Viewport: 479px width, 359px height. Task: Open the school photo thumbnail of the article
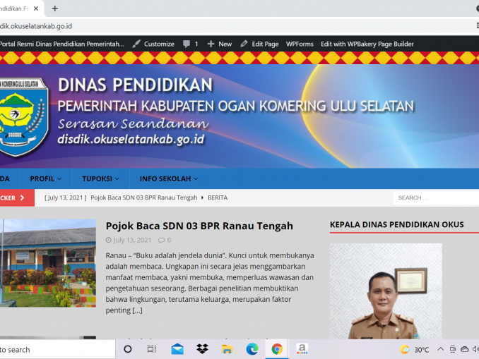pyautogui.click(x=47, y=262)
